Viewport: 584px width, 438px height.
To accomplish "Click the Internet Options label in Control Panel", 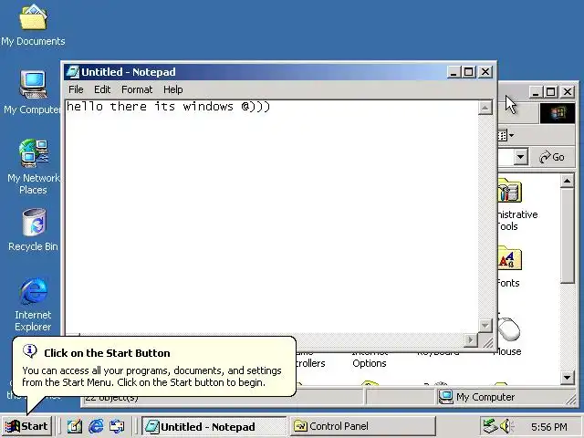I will pos(369,359).
